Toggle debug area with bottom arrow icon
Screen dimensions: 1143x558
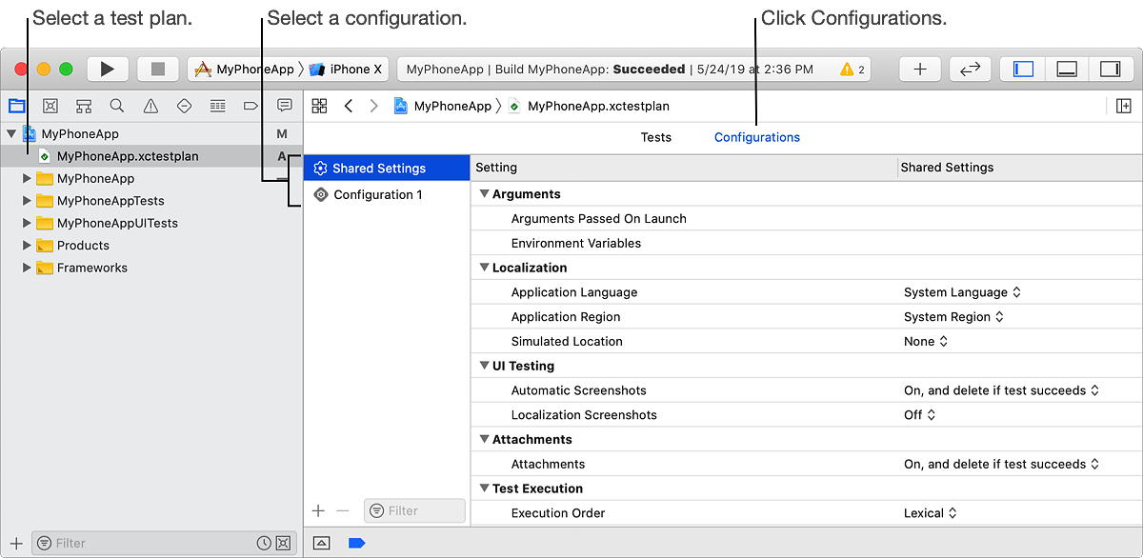click(322, 543)
